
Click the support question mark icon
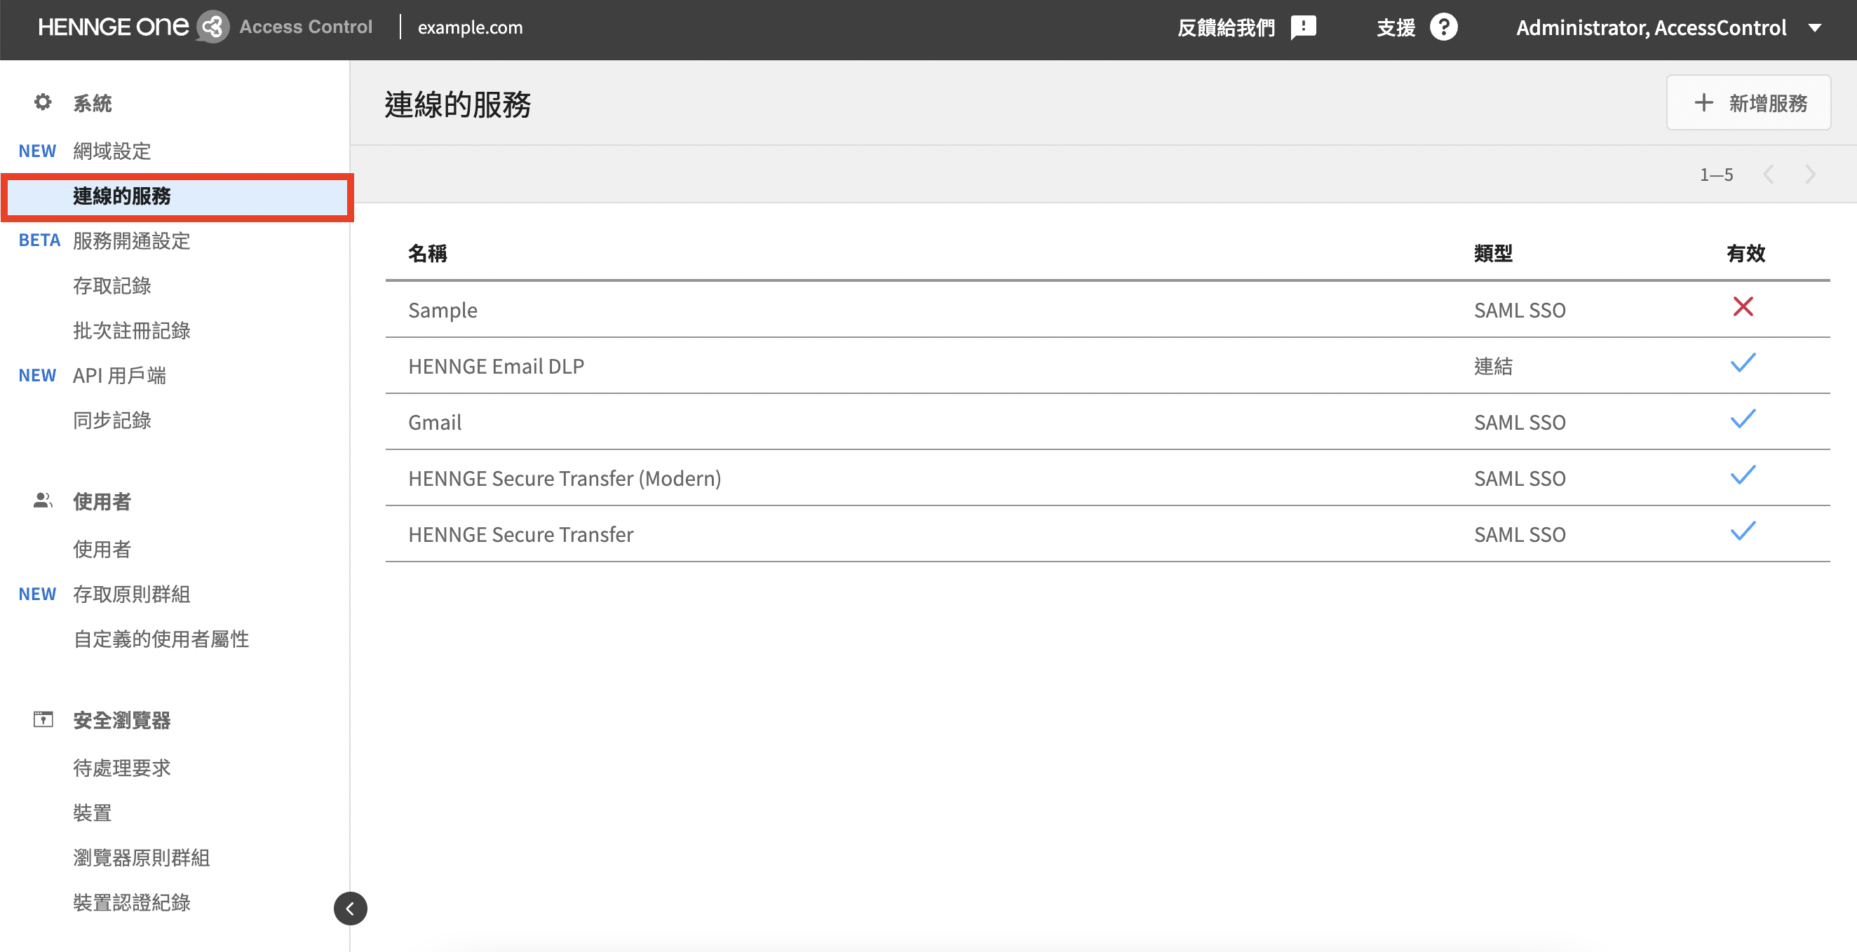pyautogui.click(x=1443, y=27)
